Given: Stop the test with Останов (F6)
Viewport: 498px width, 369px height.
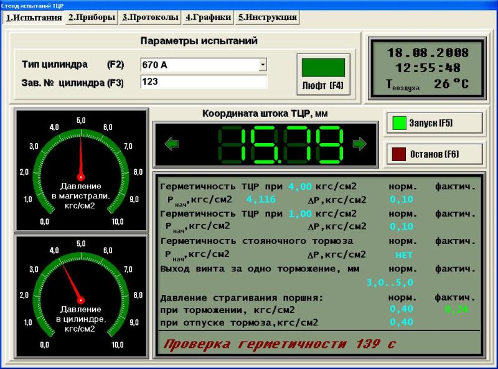Looking at the screenshot, I should pos(435,154).
